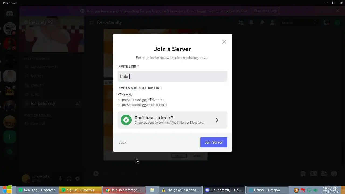Screen dimensions: 345x194
Task: Open the dark-suited figure server icon
Action: click(x=10, y=106)
